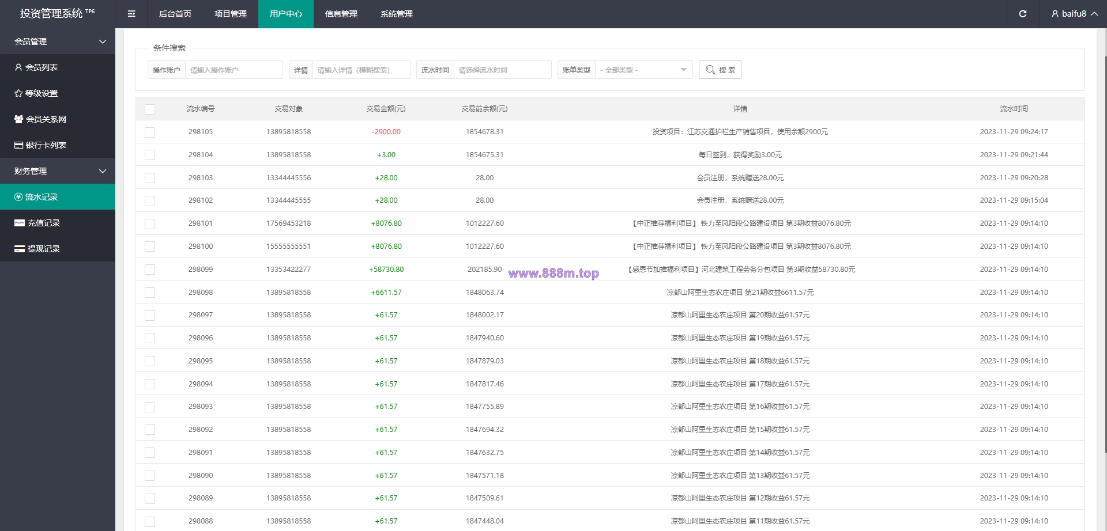The width and height of the screenshot is (1107, 531).
Task: Open the 系统管理 tab
Action: click(x=397, y=14)
